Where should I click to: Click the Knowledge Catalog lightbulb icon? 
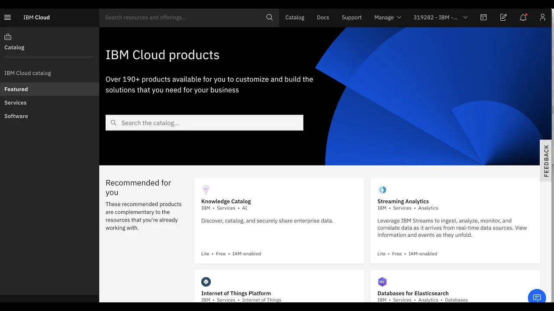tap(206, 189)
